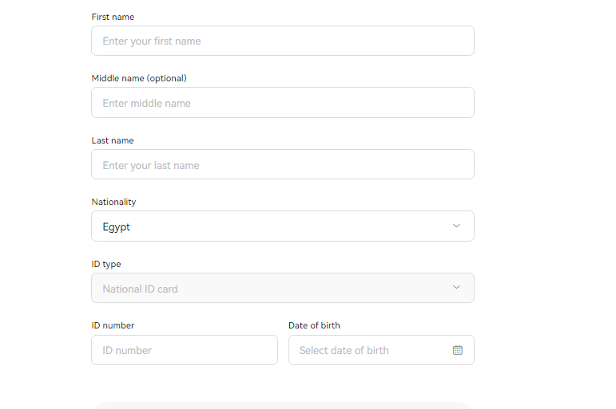Click the 'Egypt' selected value text
This screenshot has height=409, width=616.
coord(117,227)
